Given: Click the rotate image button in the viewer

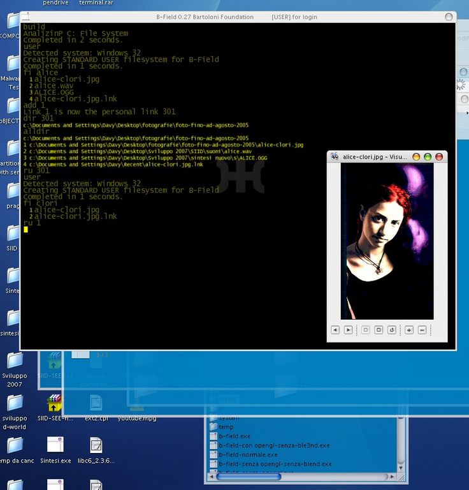Looking at the screenshot, I should coord(392,330).
